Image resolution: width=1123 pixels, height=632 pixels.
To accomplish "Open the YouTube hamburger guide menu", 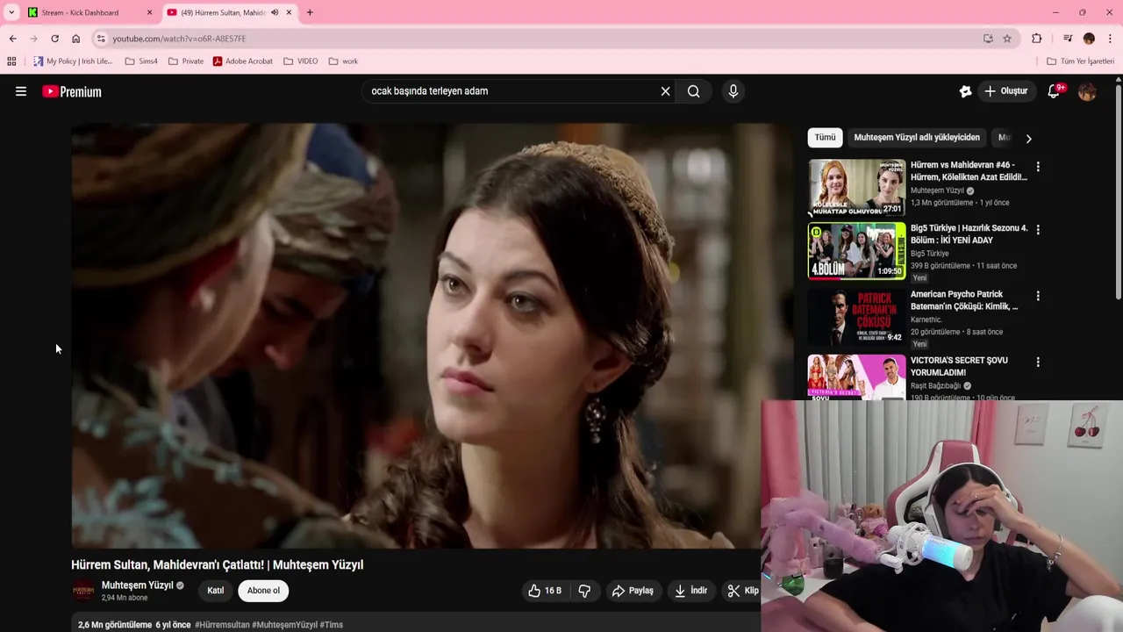I will 21,91.
